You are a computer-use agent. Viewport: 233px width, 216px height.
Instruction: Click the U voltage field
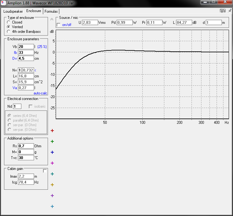90,23
